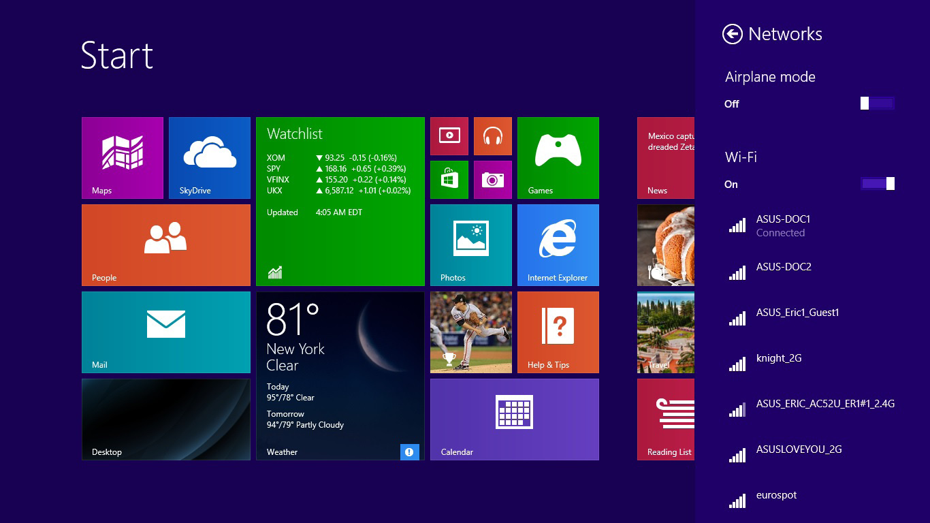
Task: Click the Weather tile alert badge
Action: 409,451
